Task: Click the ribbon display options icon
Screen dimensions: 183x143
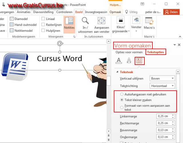Action: tap(142, 4)
